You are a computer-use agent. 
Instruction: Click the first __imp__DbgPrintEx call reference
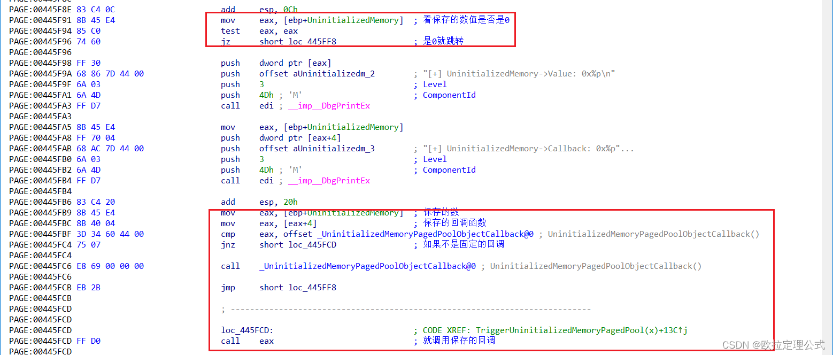[329, 106]
